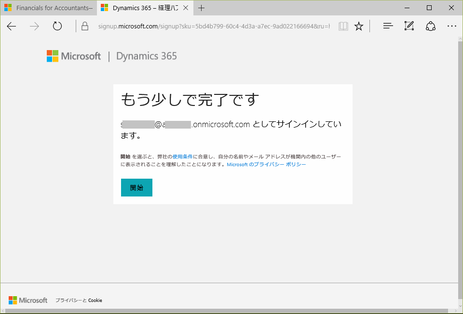Click the 開始 button
This screenshot has height=314, width=463.
click(136, 187)
